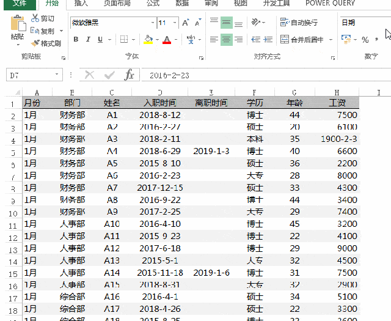391x321 pixels.
Task: Click the phonetic guide 文 icon
Action: coord(191,39)
